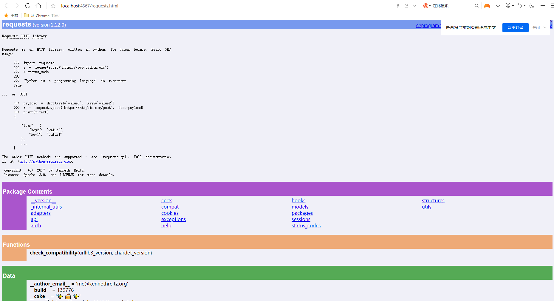Image resolution: width=554 pixels, height=301 pixels.
Task: Open the certs module link
Action: (x=167, y=200)
